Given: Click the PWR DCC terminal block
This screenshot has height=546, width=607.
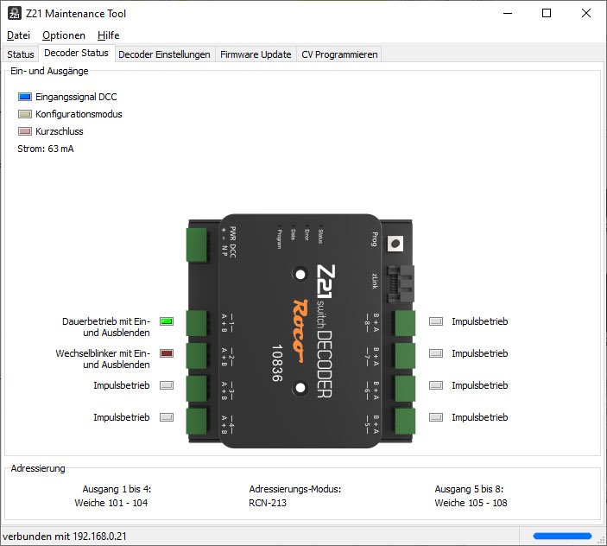Looking at the screenshot, I should pos(197,244).
